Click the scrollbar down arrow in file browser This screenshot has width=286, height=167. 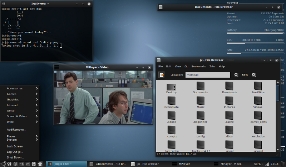pos(278,150)
